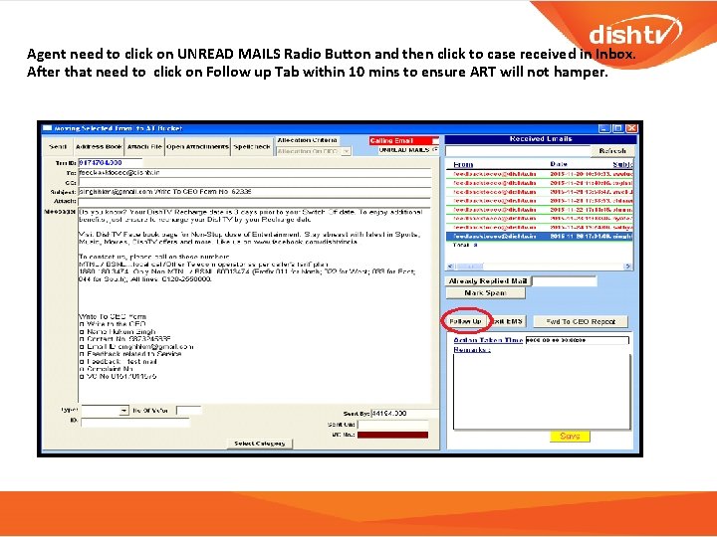This screenshot has width=717, height=537.
Task: Click the field next to Already Replied Mail
Action: coord(566,280)
